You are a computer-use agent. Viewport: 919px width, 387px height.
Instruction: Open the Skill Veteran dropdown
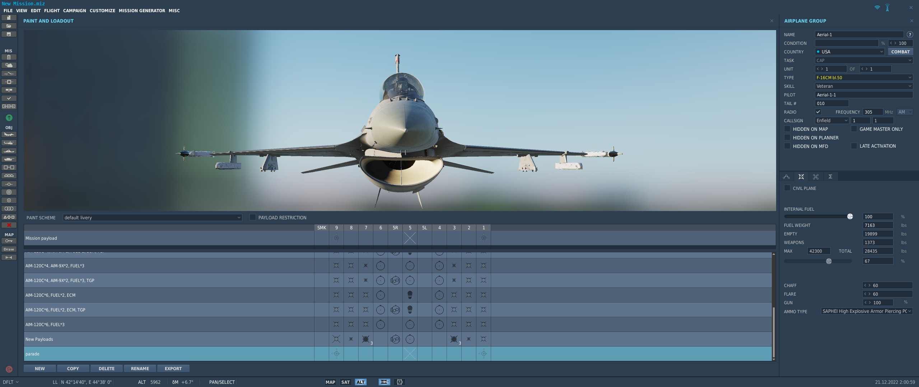864,86
